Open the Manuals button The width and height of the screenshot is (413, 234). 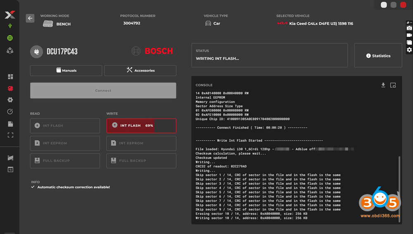[66, 70]
